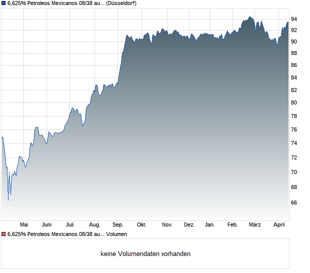The width and height of the screenshot is (310, 273).
Task: Click the 'Feb.' month label on x-axis
Action: [x=232, y=225]
